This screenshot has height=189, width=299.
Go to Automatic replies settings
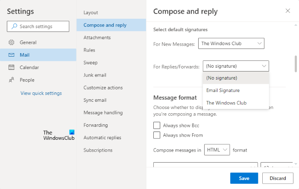click(x=102, y=137)
